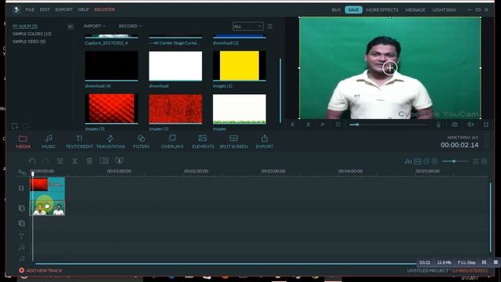Click the preview progress slider

(x=388, y=125)
